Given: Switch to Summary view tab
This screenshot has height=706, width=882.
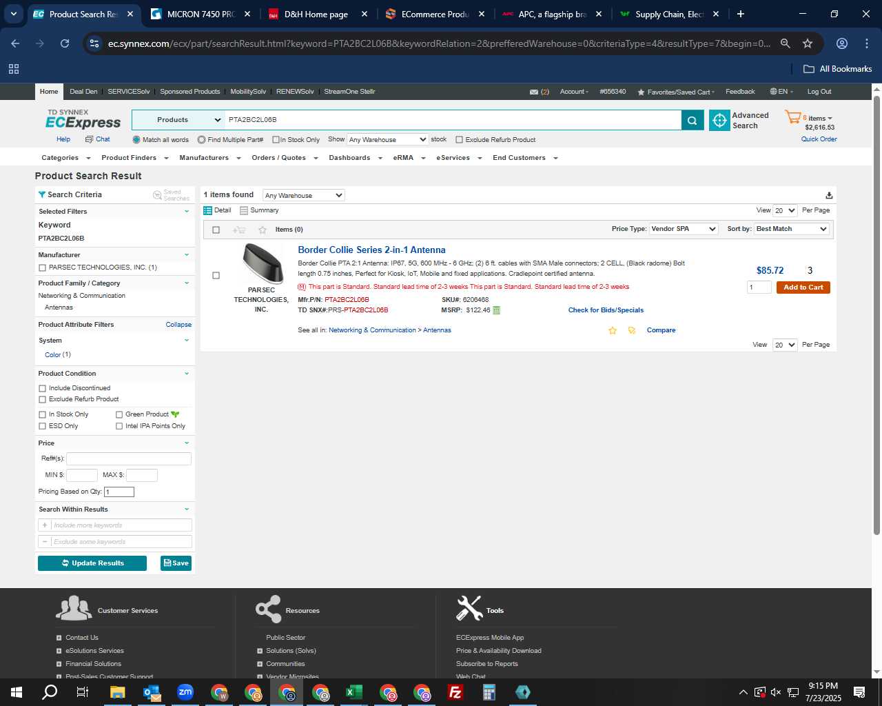Looking at the screenshot, I should point(260,210).
